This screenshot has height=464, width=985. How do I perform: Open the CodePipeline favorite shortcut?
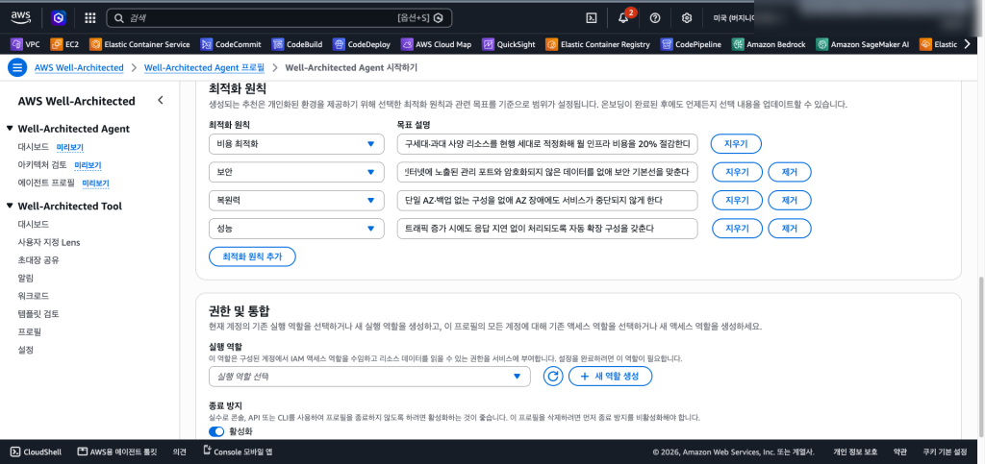point(691,44)
